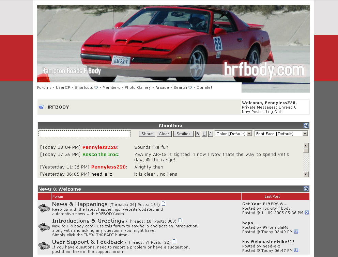Click the car icon beside News & Happenings

44,208
